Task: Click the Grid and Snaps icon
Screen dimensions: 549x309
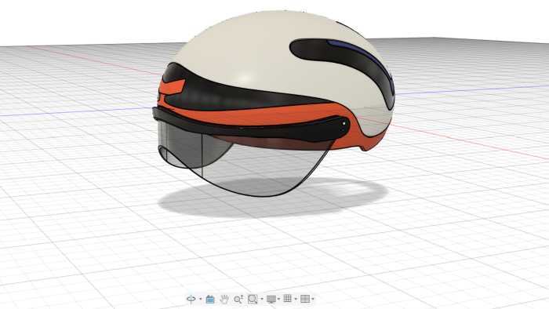Action: tap(288, 299)
